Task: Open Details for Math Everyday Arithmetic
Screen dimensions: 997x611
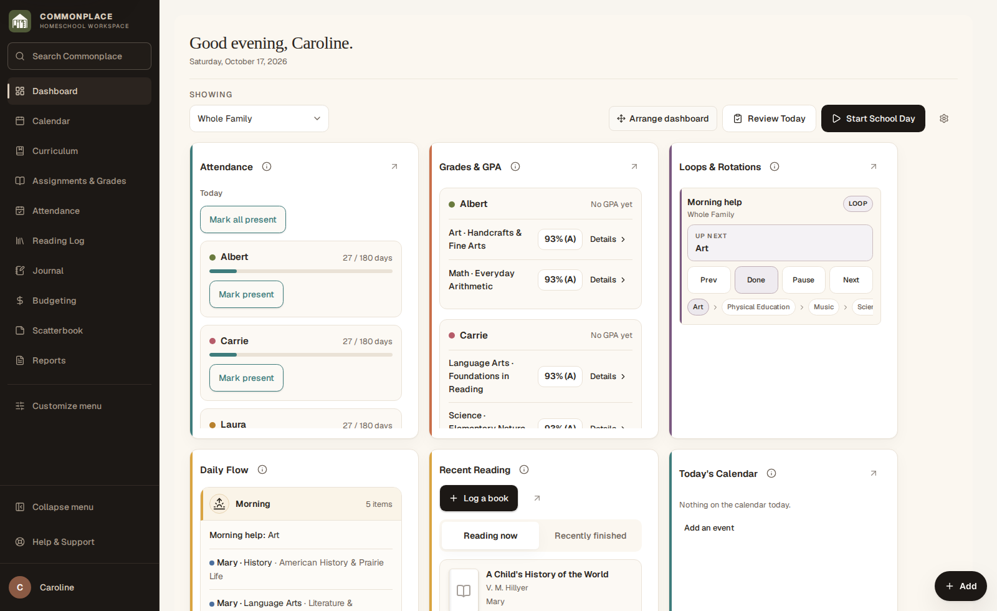Action: [x=608, y=280]
